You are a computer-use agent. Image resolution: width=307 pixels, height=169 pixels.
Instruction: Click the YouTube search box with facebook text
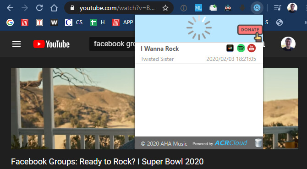[x=112, y=44]
